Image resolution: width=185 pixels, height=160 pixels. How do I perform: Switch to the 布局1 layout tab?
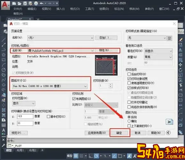coord(20,150)
